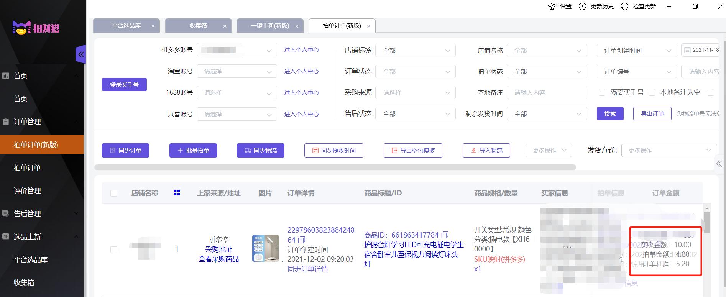The width and height of the screenshot is (726, 297).
Task: Click the 登录买手号 button
Action: [124, 84]
